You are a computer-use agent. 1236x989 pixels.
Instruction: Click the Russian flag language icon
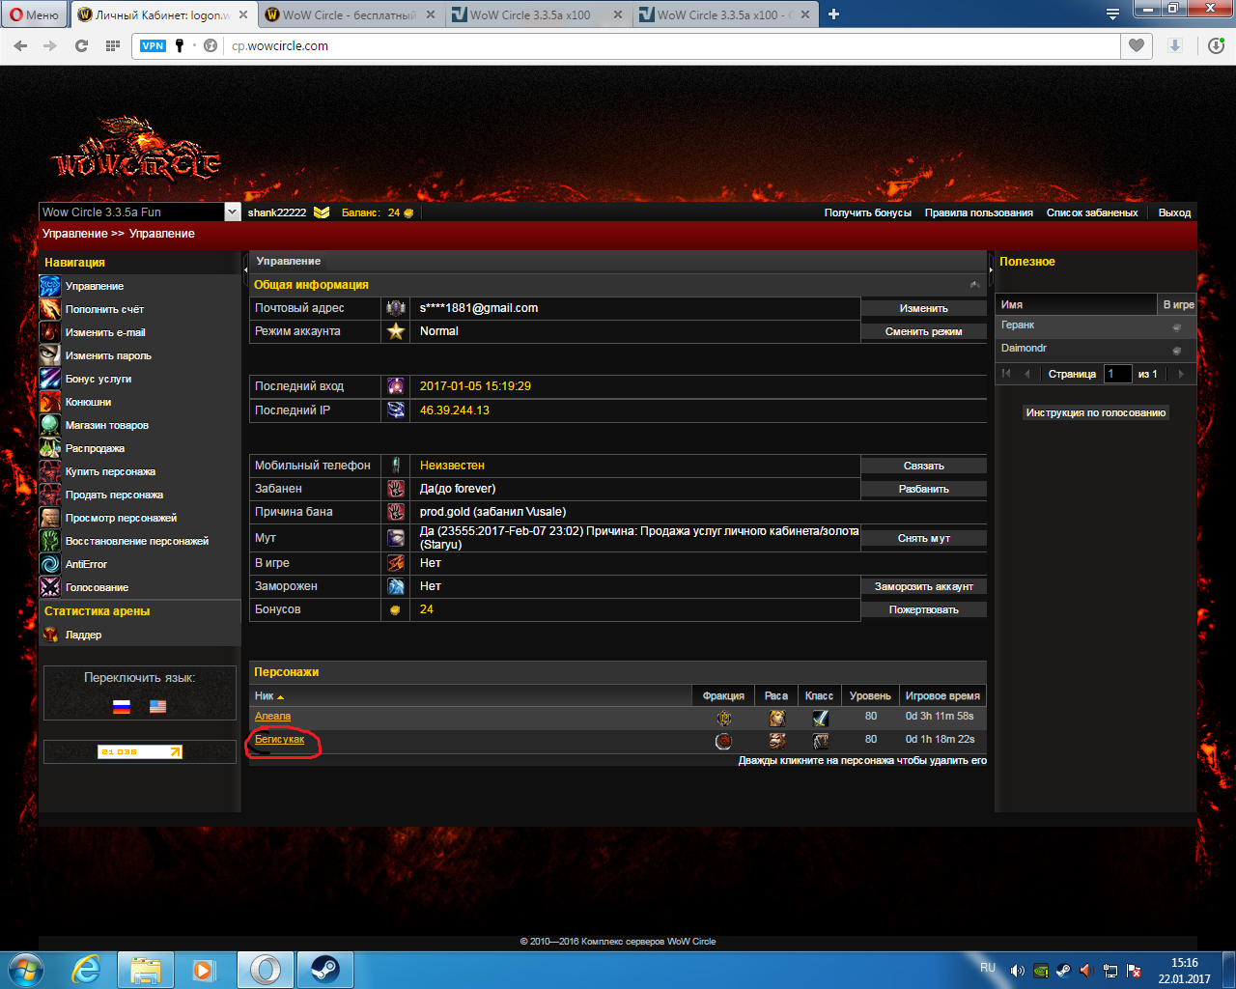122,706
